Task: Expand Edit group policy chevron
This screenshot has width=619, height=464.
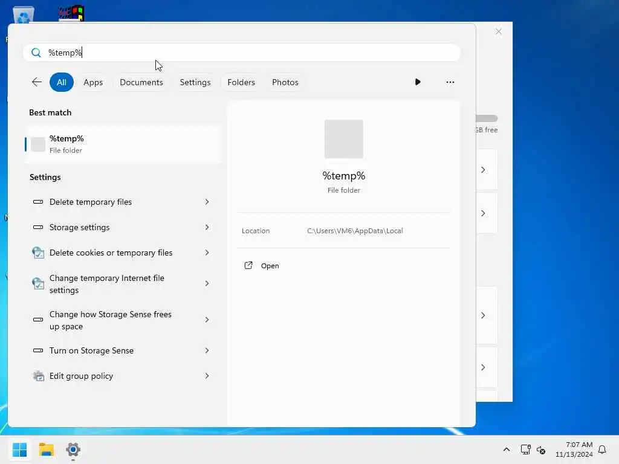Action: click(207, 376)
